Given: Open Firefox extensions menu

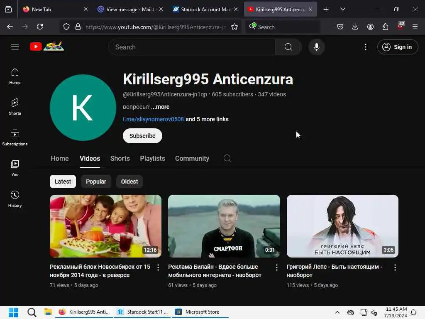Looking at the screenshot, I should click(x=385, y=27).
